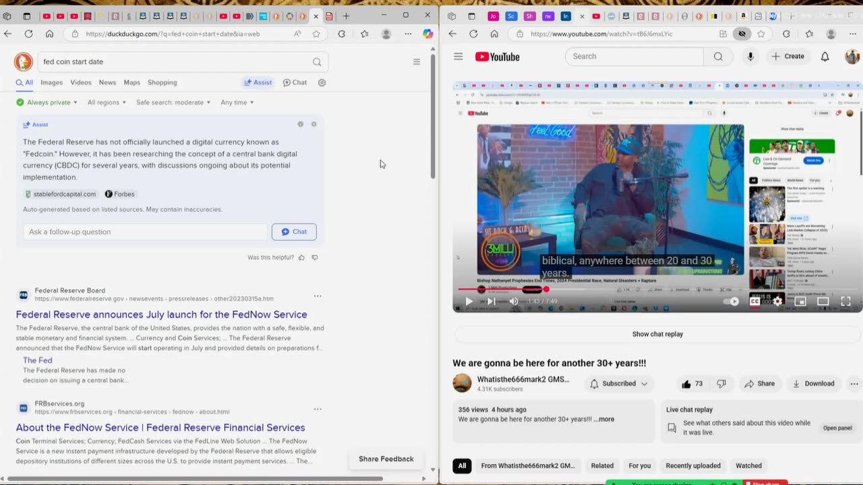Switch YouTube player to miniplayer

point(800,301)
